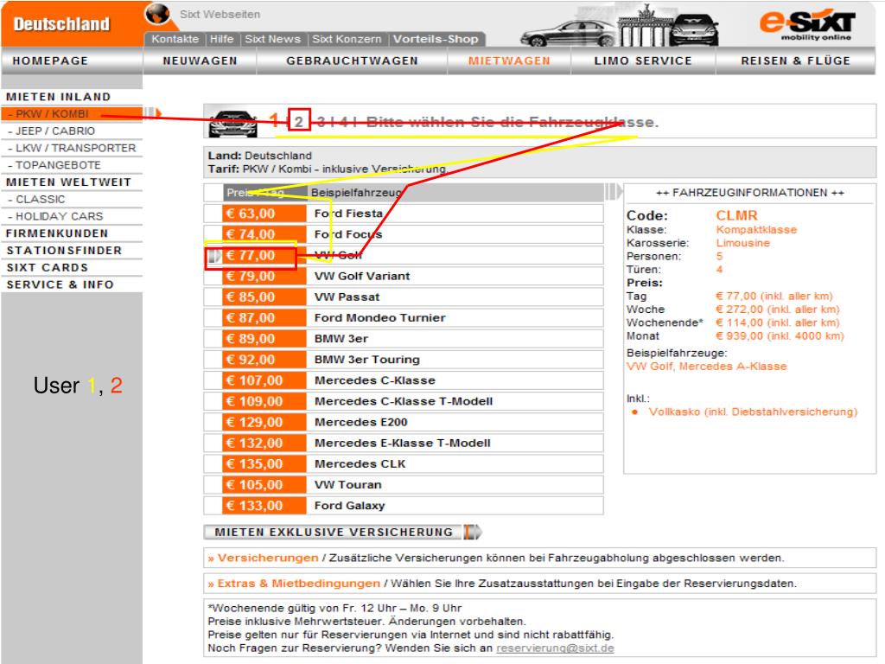The height and width of the screenshot is (664, 885).
Task: Click the e-Sixt mobility online logo
Action: [808, 23]
